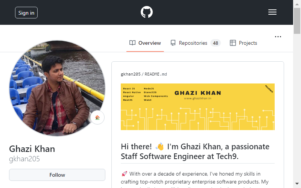Click the yellow Ghazi Khan banner image

[198, 107]
